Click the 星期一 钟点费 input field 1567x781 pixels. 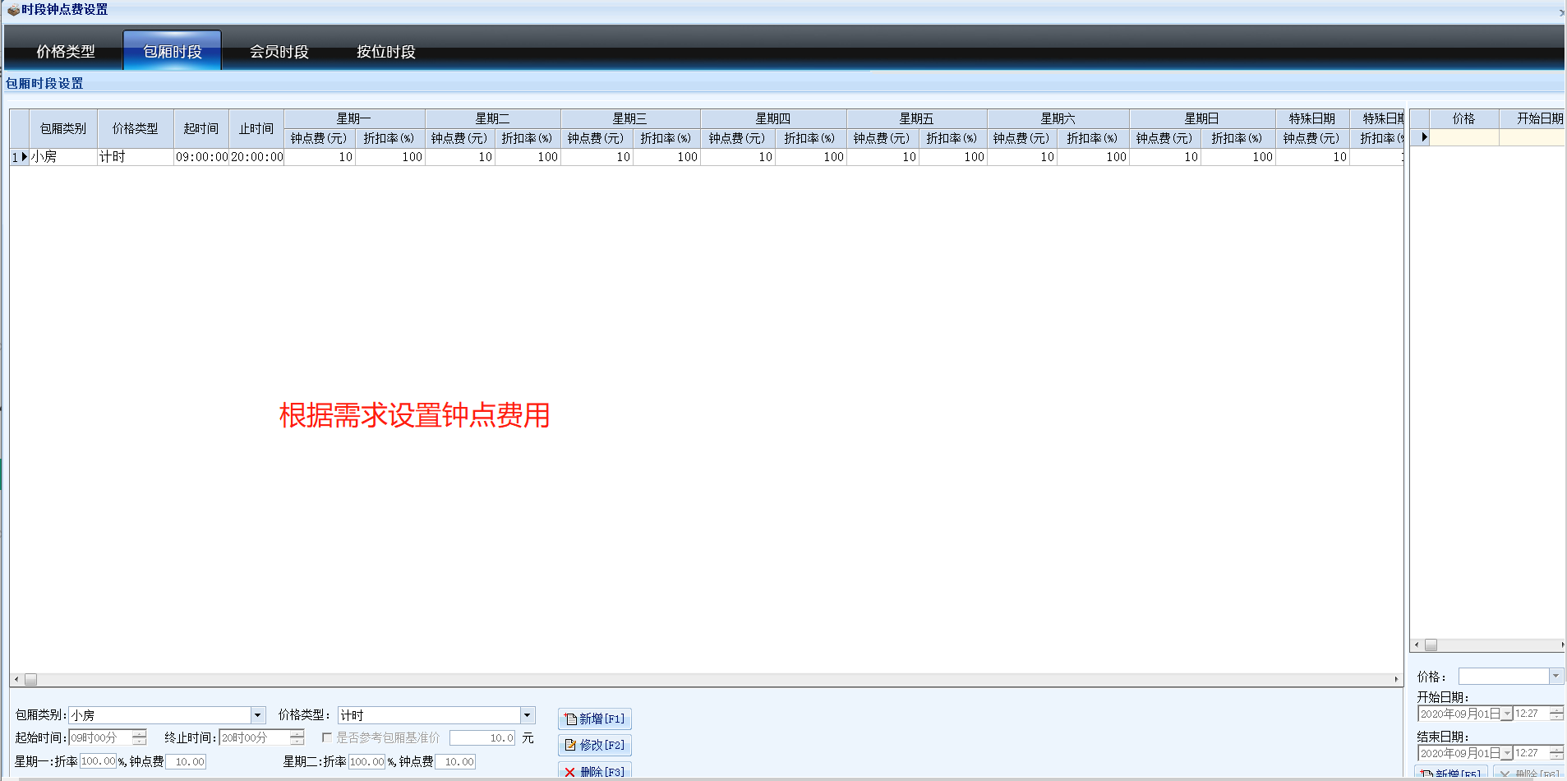point(186,761)
